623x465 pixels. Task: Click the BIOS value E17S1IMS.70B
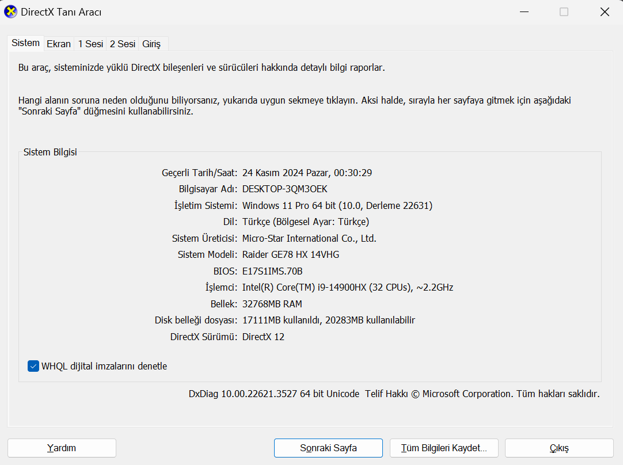[x=272, y=271]
